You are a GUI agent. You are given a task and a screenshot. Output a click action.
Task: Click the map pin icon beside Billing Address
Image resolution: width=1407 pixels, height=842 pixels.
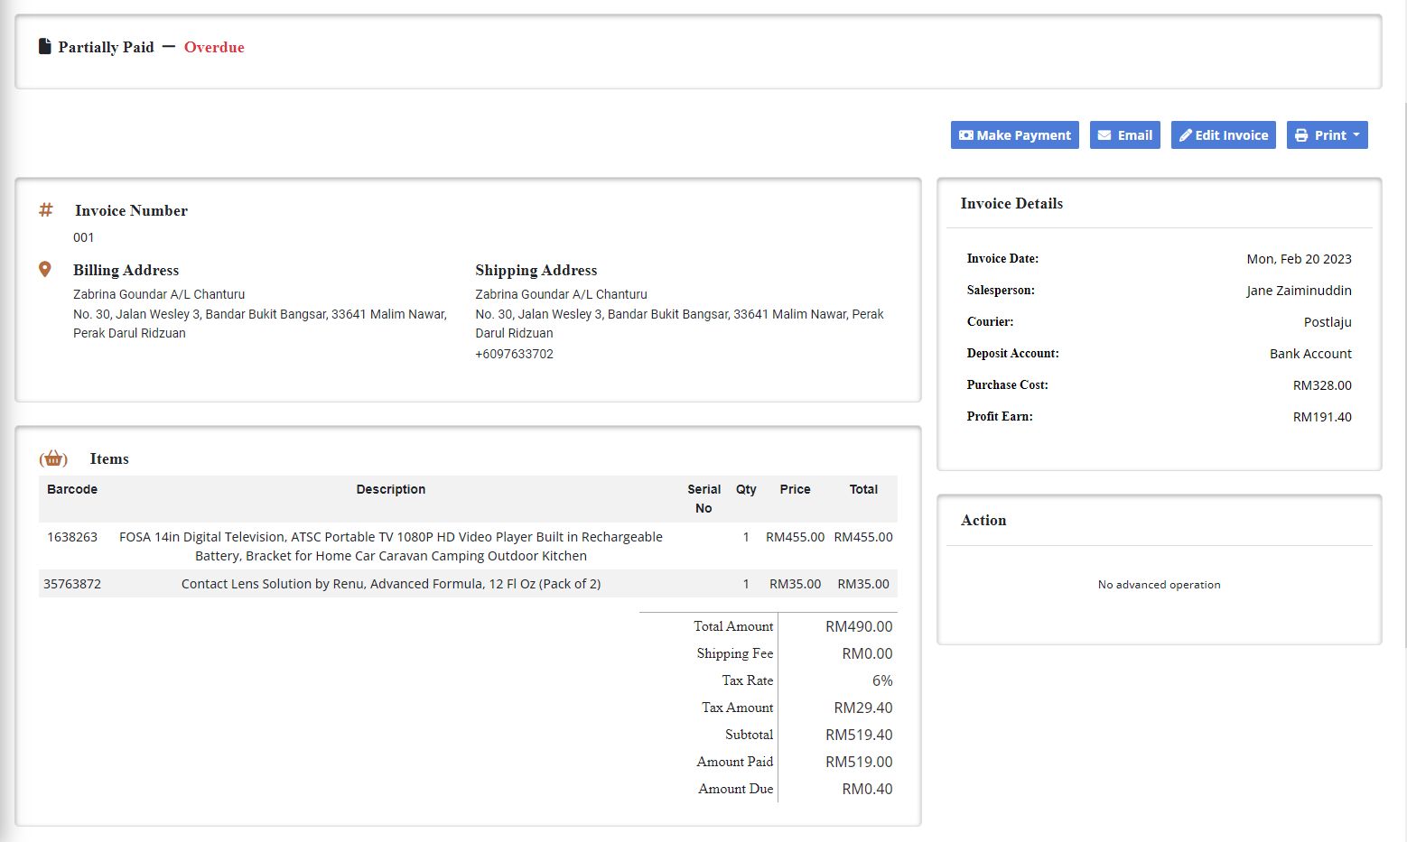(45, 269)
